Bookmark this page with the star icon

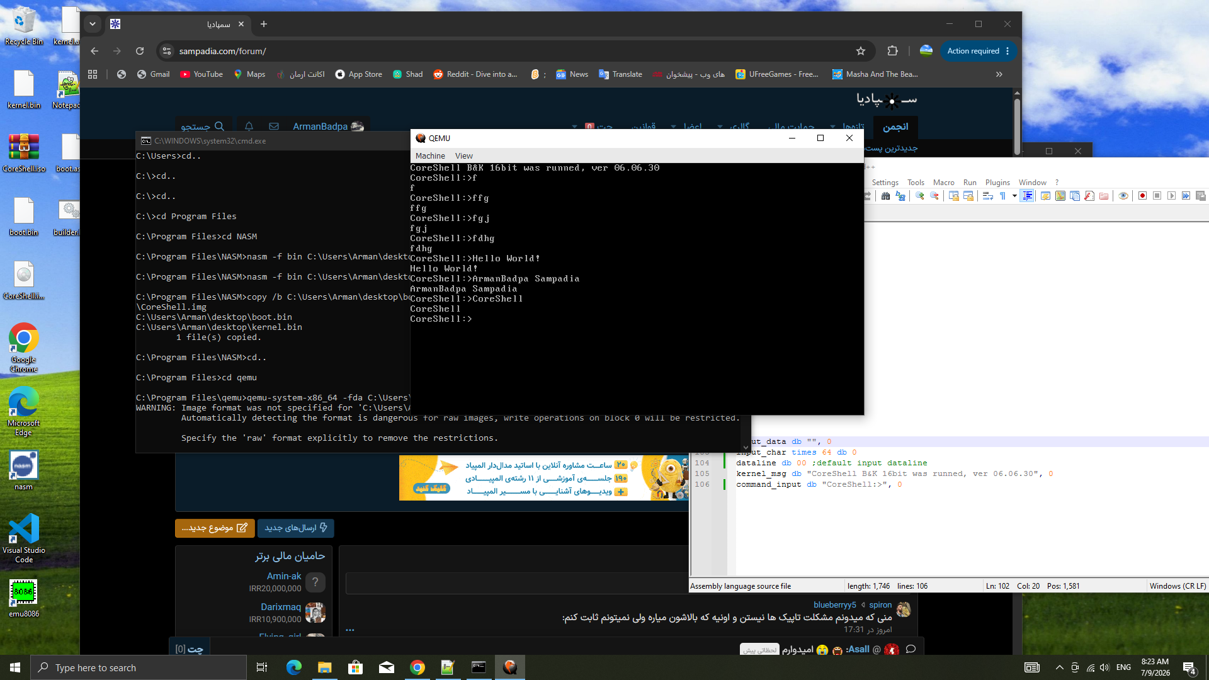861,51
